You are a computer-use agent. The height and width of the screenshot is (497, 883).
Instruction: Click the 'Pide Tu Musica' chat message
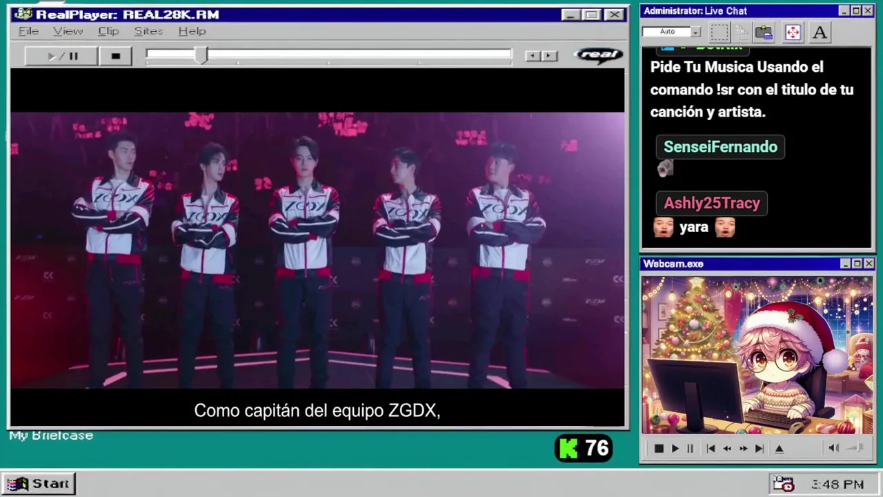point(752,90)
